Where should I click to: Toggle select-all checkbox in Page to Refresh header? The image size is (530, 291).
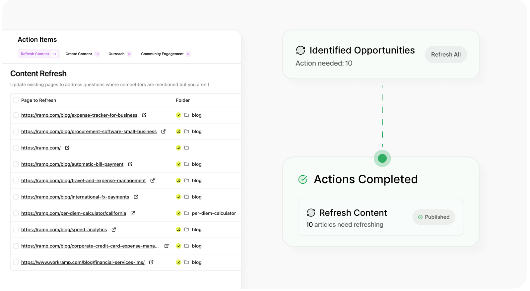click(16, 100)
